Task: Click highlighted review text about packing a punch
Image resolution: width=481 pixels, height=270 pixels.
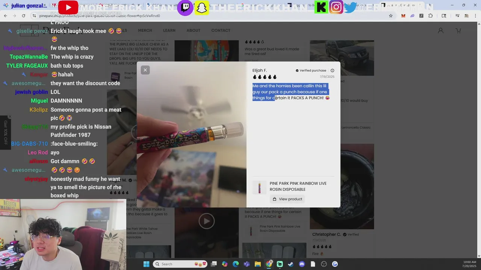Action: [x=291, y=92]
